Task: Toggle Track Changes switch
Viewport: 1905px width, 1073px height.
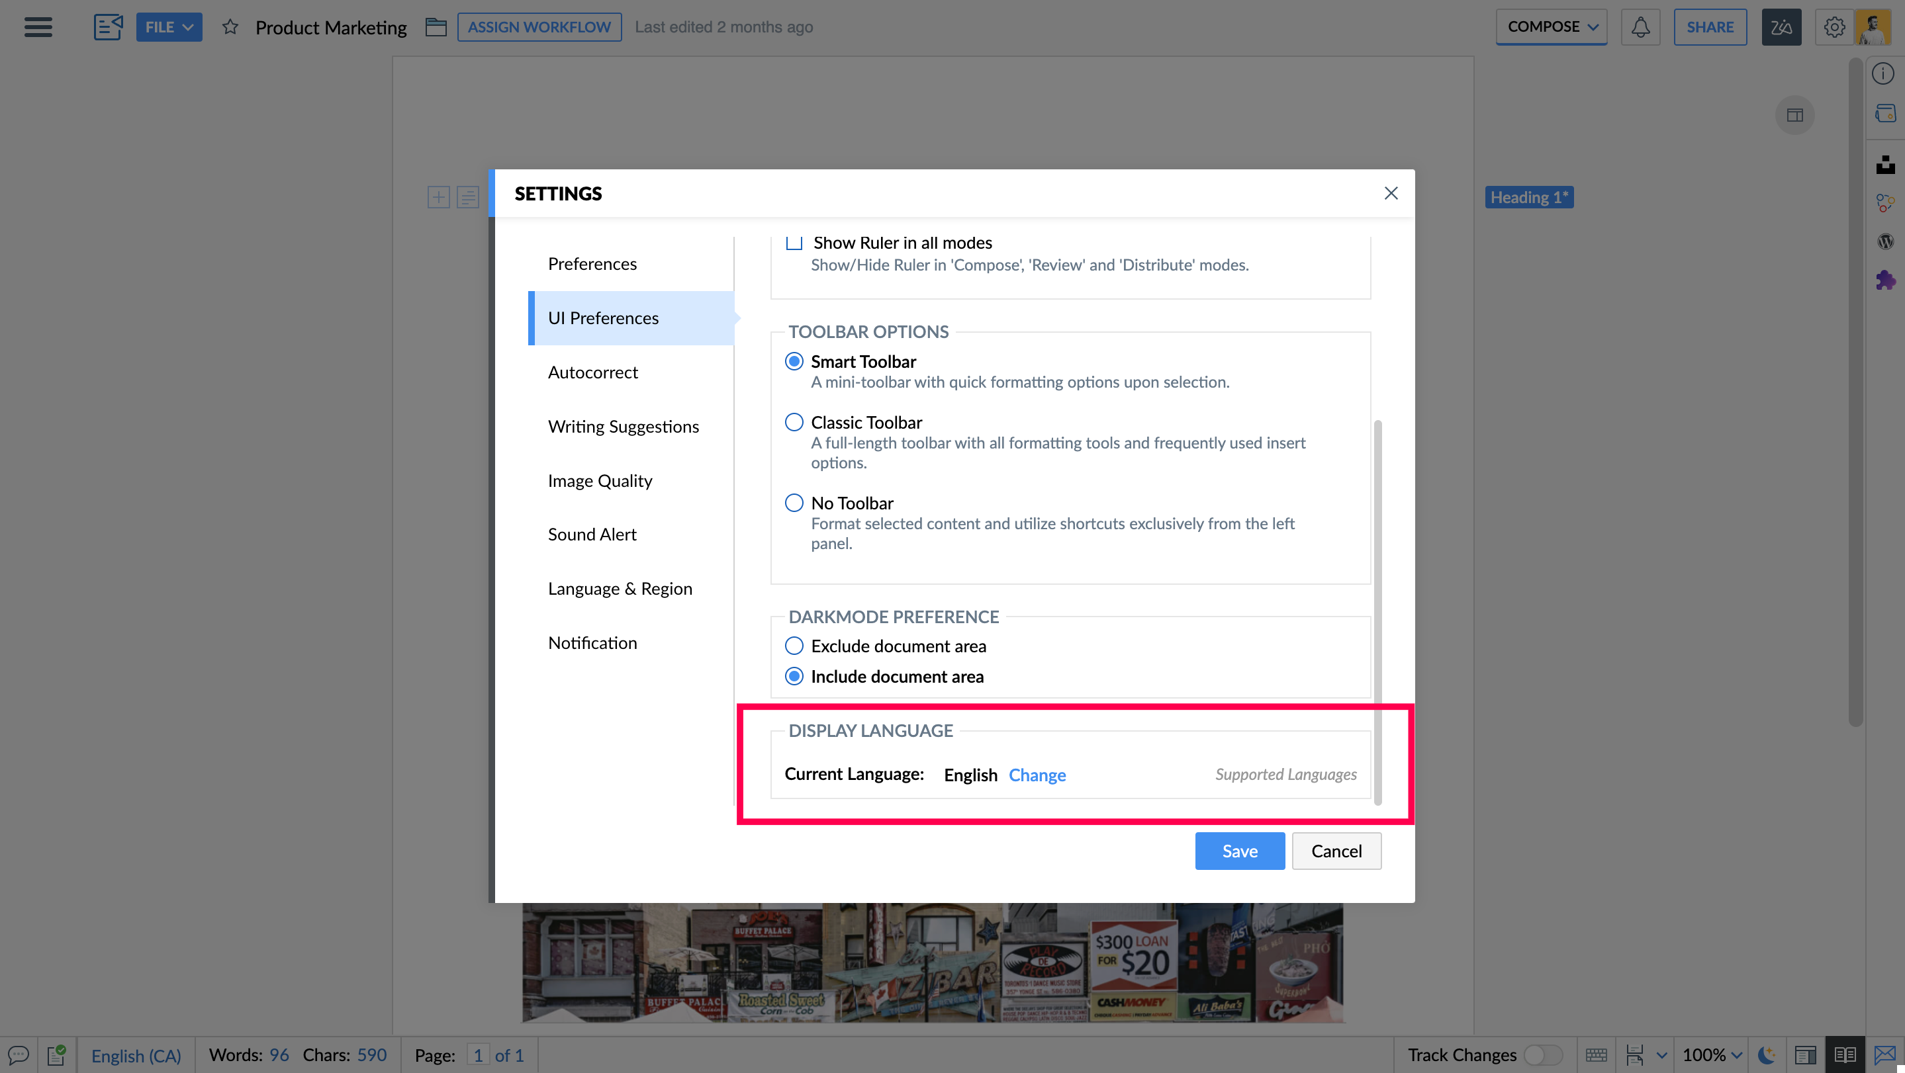Action: tap(1544, 1054)
